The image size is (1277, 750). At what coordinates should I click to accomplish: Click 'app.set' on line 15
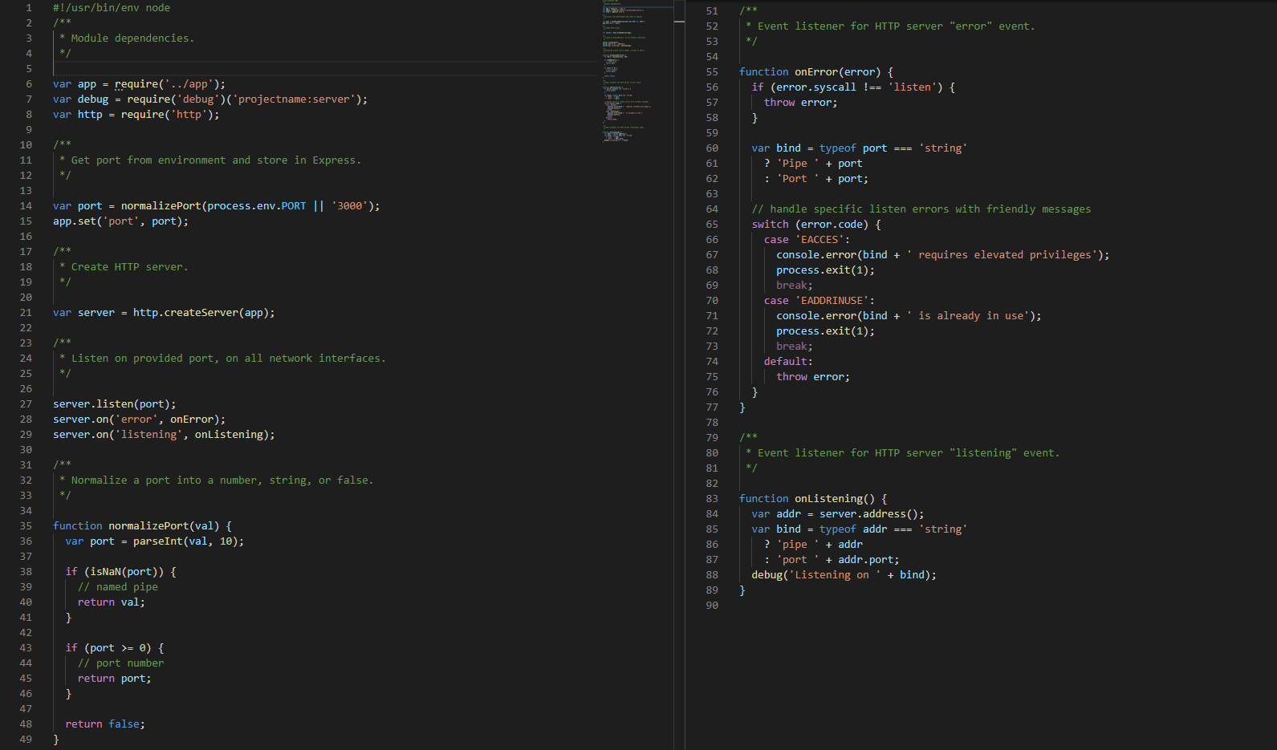[75, 221]
